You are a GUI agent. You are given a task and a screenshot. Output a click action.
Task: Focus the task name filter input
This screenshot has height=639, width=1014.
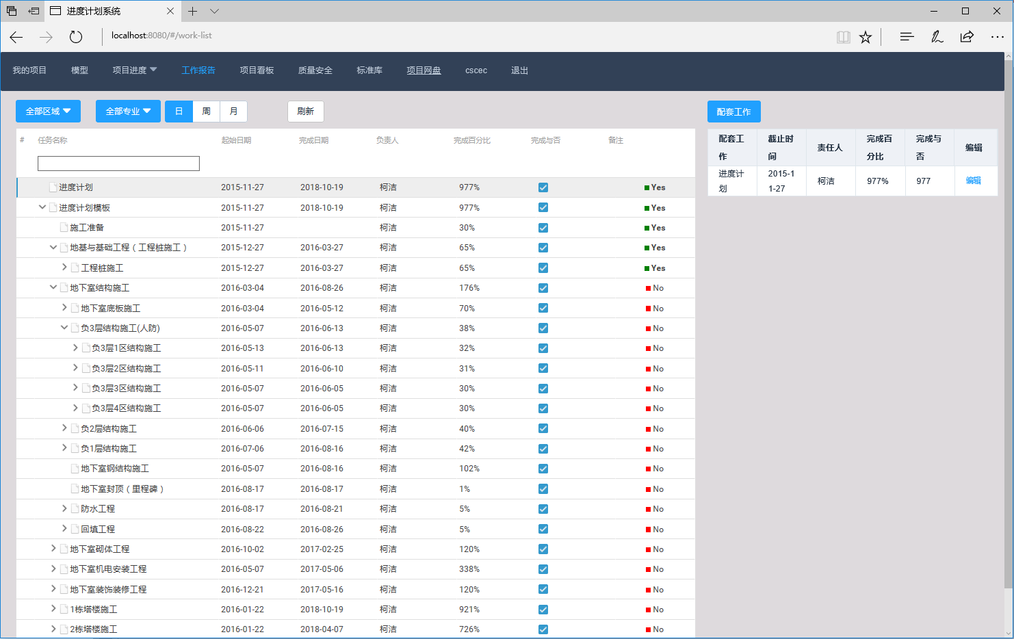point(118,164)
